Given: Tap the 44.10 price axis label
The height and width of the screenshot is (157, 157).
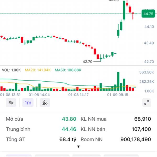Looking at the screenshot, I should (149, 27).
